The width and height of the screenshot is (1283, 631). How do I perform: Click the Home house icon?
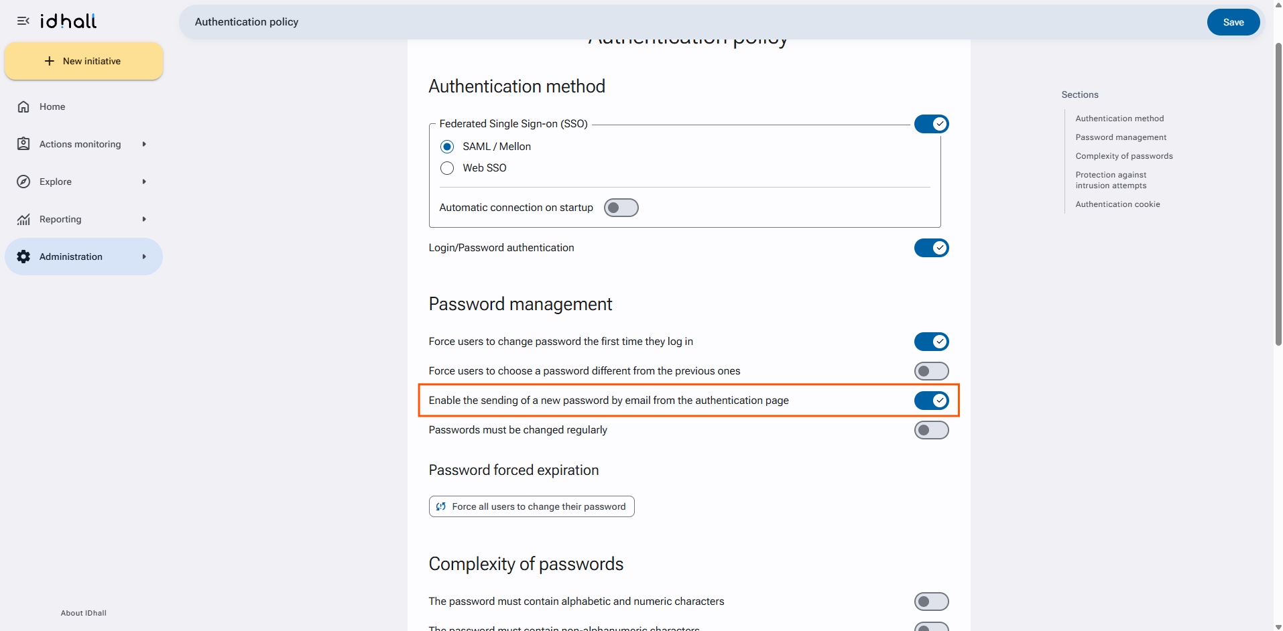point(23,107)
